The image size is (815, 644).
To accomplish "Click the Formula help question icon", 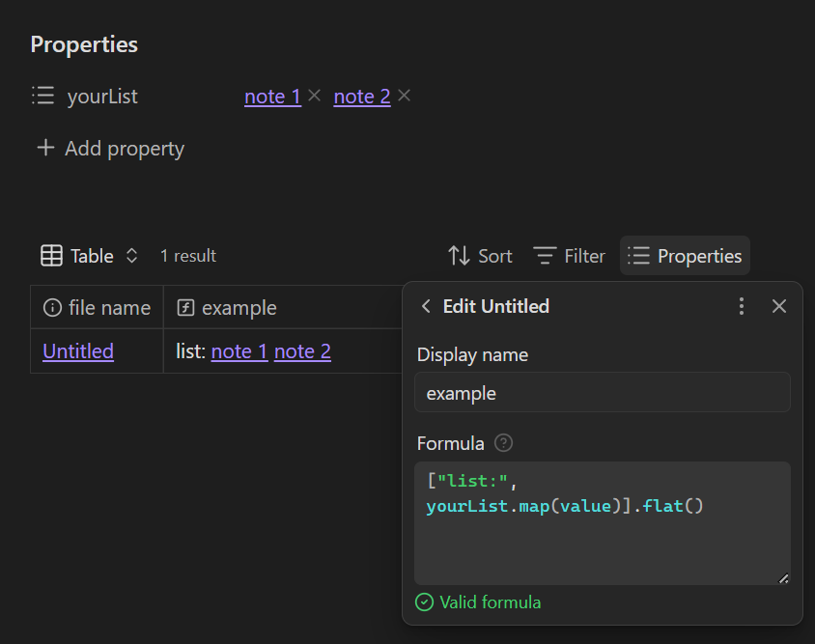I will pyautogui.click(x=503, y=443).
